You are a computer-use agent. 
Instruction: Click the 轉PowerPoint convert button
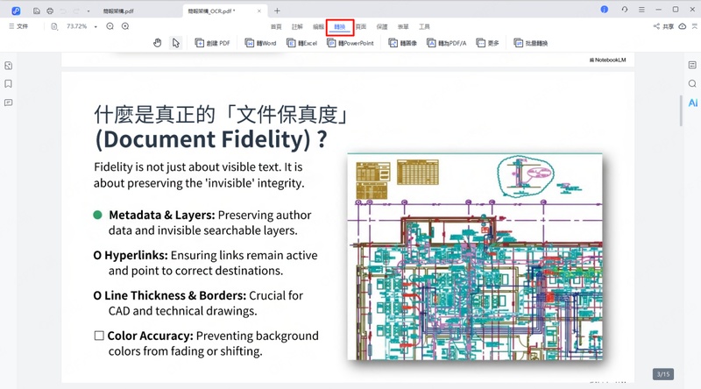[x=350, y=43]
